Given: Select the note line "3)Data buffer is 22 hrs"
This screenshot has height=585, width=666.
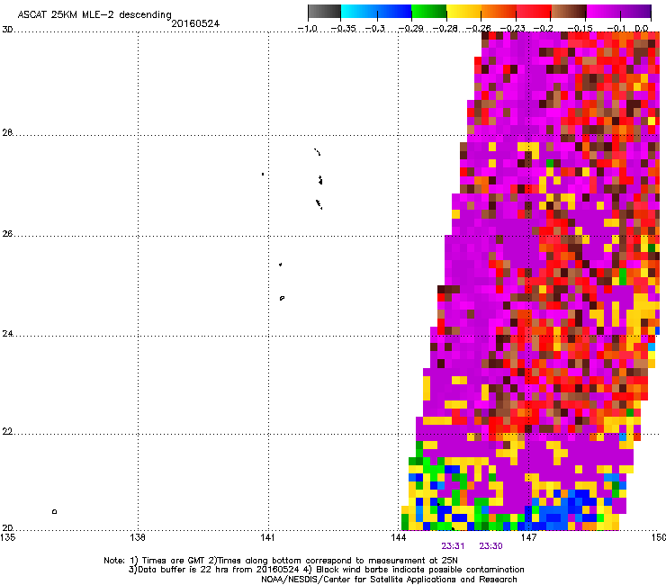Looking at the screenshot, I should [326, 570].
